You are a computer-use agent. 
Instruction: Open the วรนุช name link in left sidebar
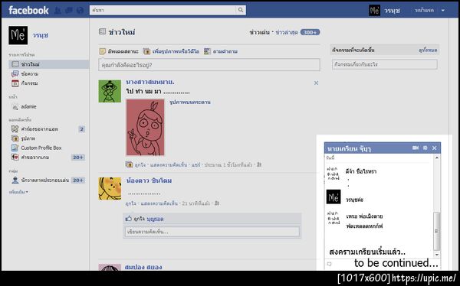click(40, 35)
